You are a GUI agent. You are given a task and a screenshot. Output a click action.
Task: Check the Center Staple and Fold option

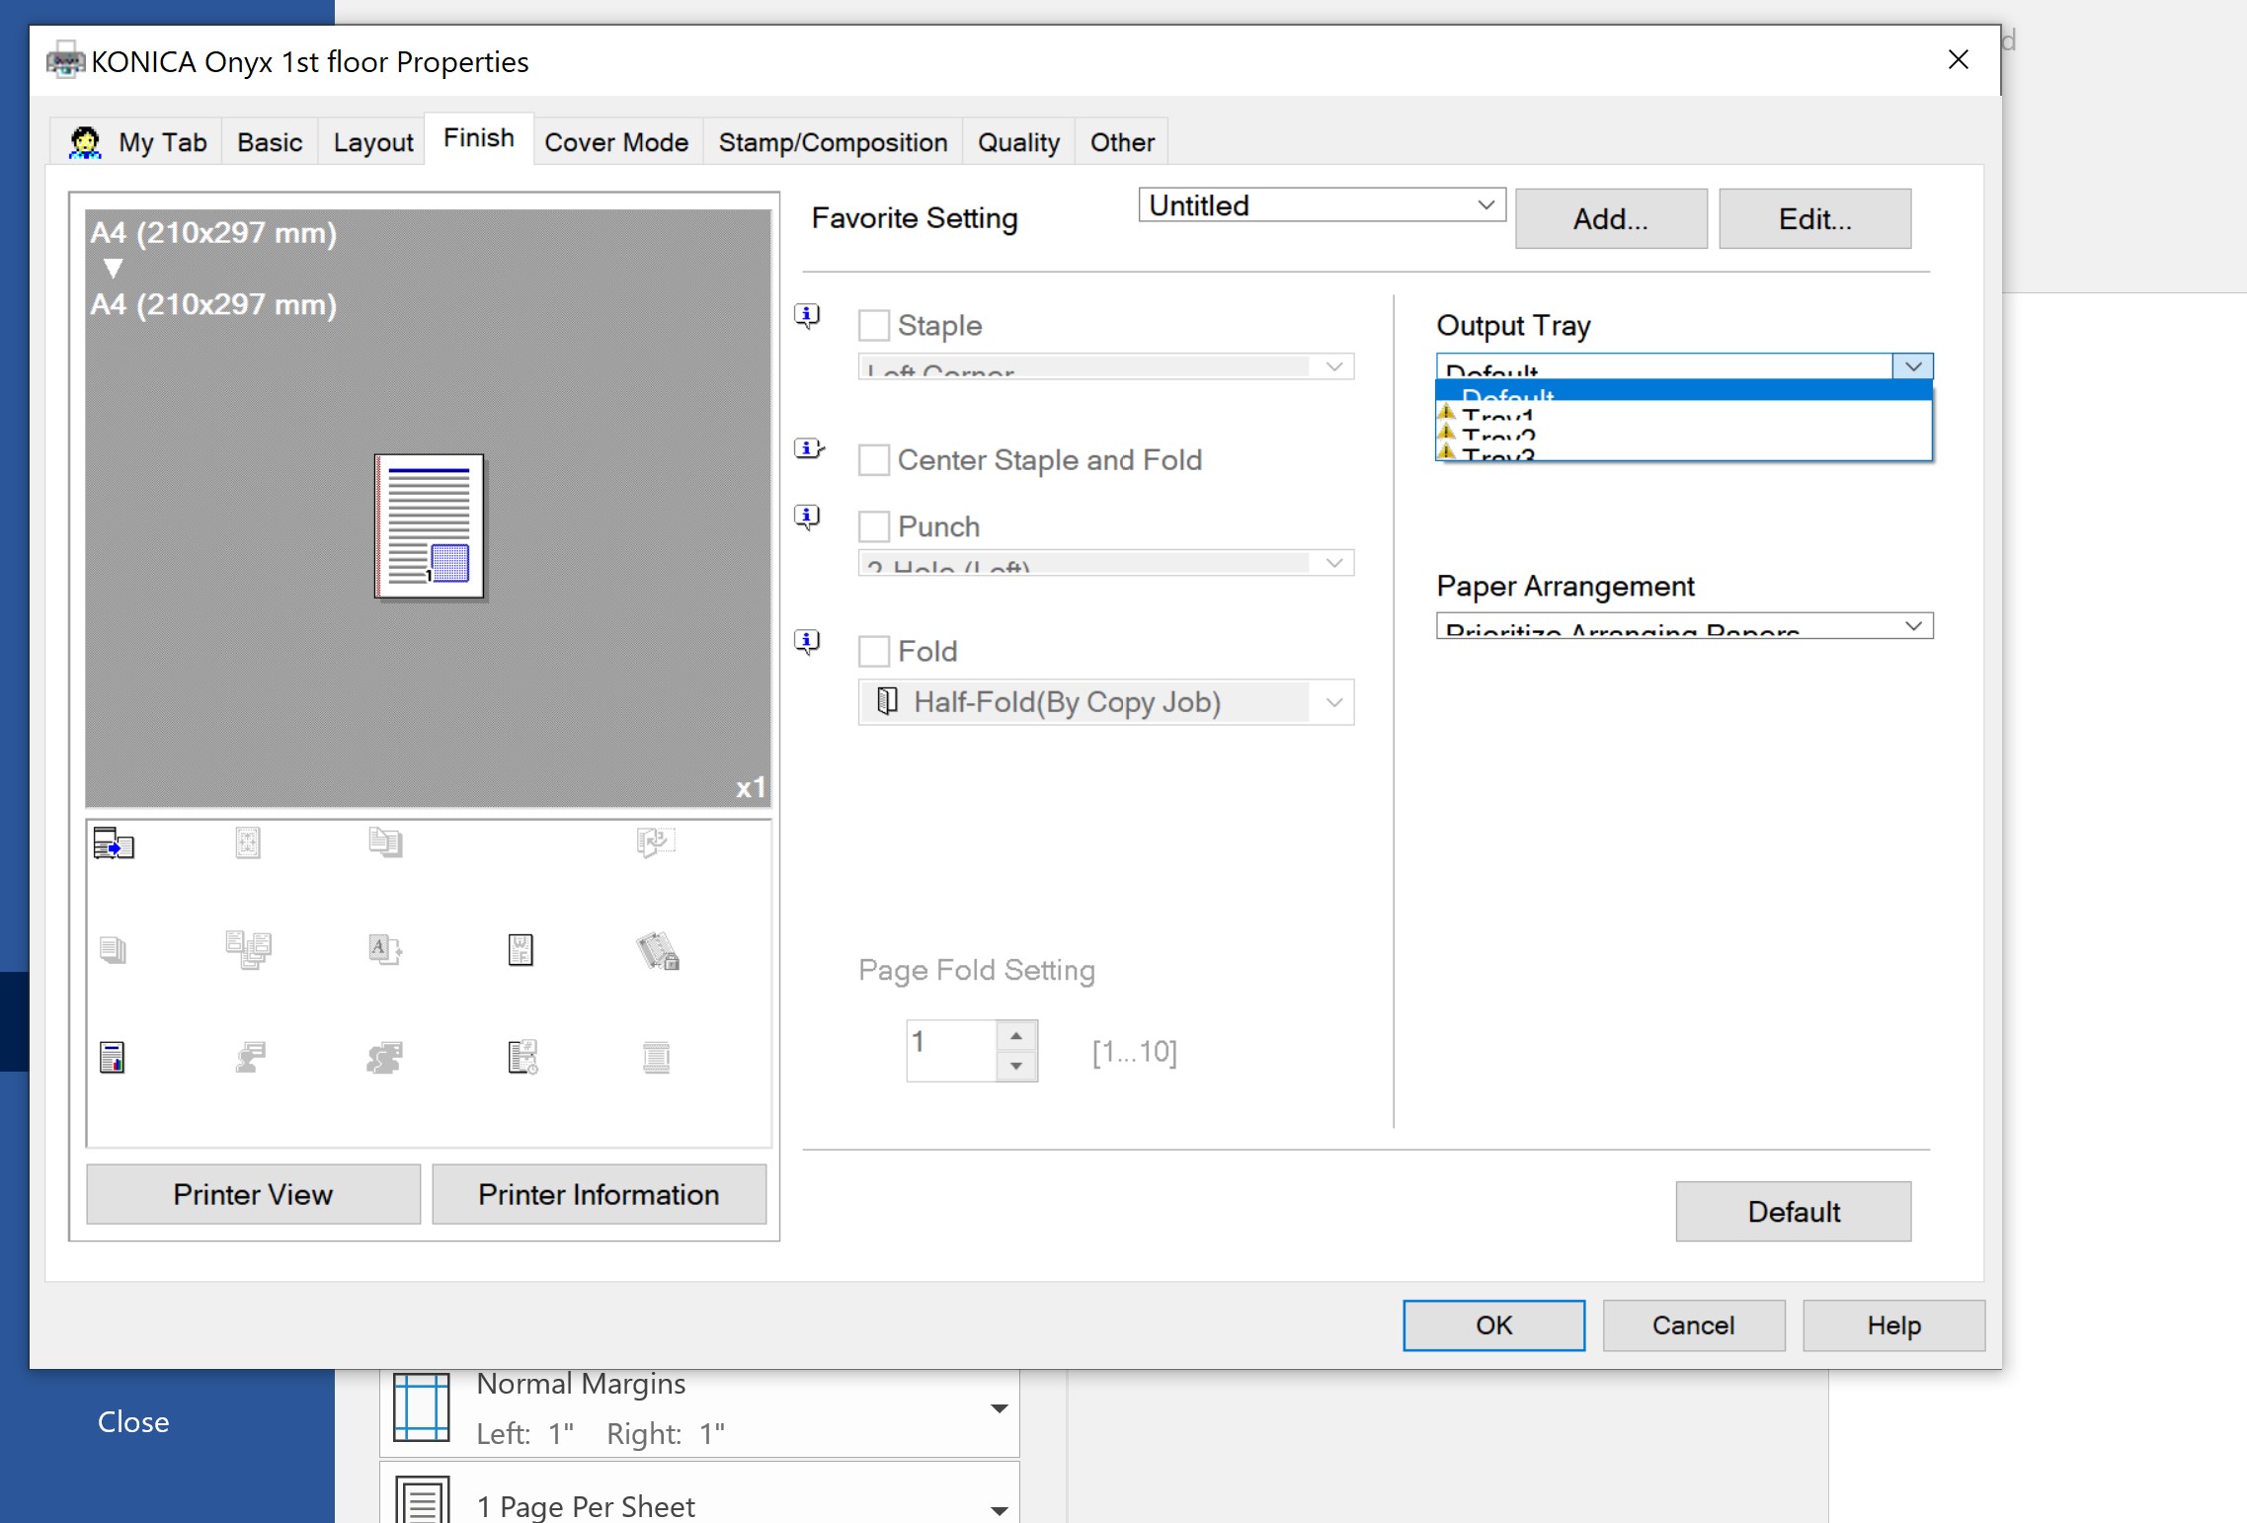(873, 460)
